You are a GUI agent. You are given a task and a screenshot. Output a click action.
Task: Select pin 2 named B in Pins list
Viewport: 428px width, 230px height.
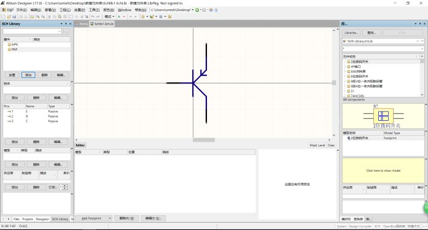[36, 117]
